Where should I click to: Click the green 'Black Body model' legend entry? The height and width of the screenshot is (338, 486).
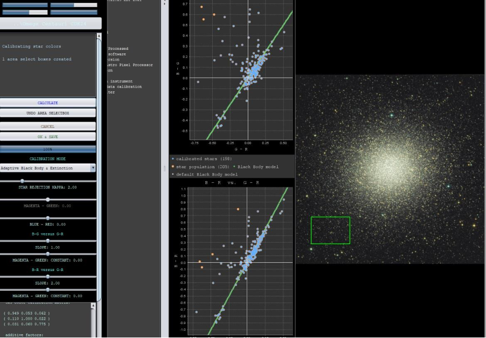(x=255, y=167)
